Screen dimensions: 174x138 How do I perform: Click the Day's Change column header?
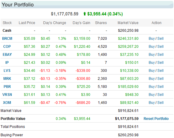pos(55,23)
